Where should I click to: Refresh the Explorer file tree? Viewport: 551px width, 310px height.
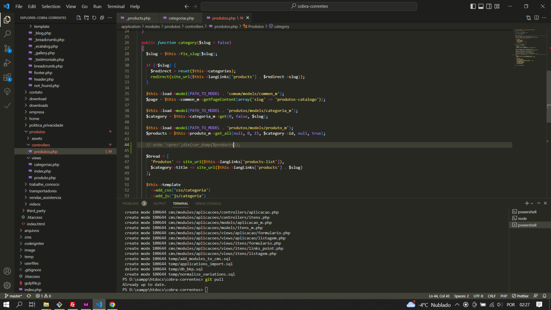[x=94, y=18]
